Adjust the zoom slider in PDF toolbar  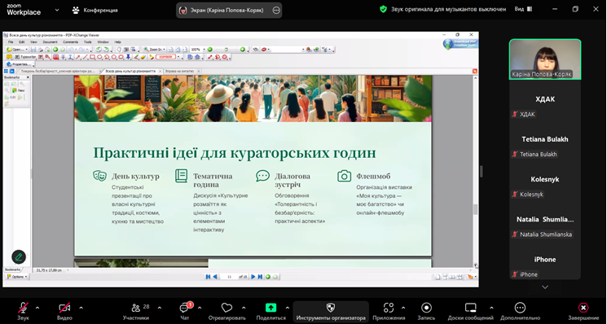(x=226, y=50)
